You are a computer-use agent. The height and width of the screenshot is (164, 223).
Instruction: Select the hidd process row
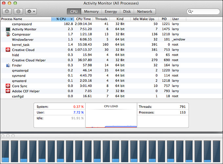[x=111, y=55]
